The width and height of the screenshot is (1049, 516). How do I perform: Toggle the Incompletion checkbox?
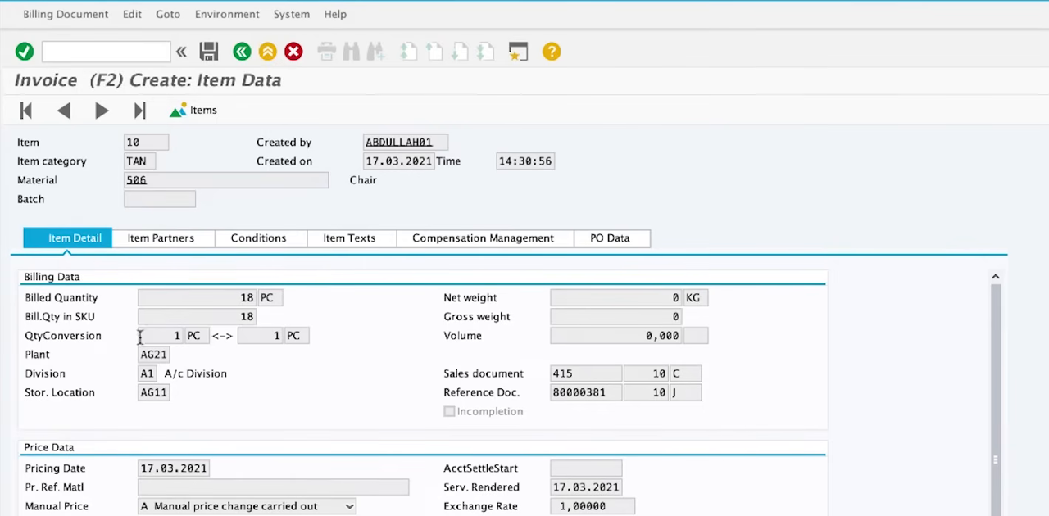click(449, 411)
